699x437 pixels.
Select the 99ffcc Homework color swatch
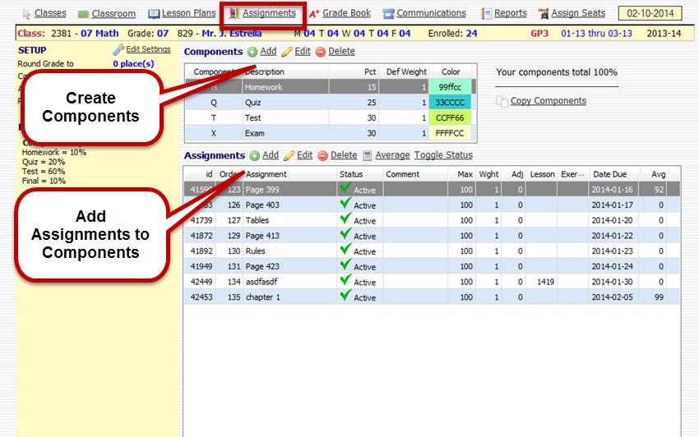[x=450, y=87]
